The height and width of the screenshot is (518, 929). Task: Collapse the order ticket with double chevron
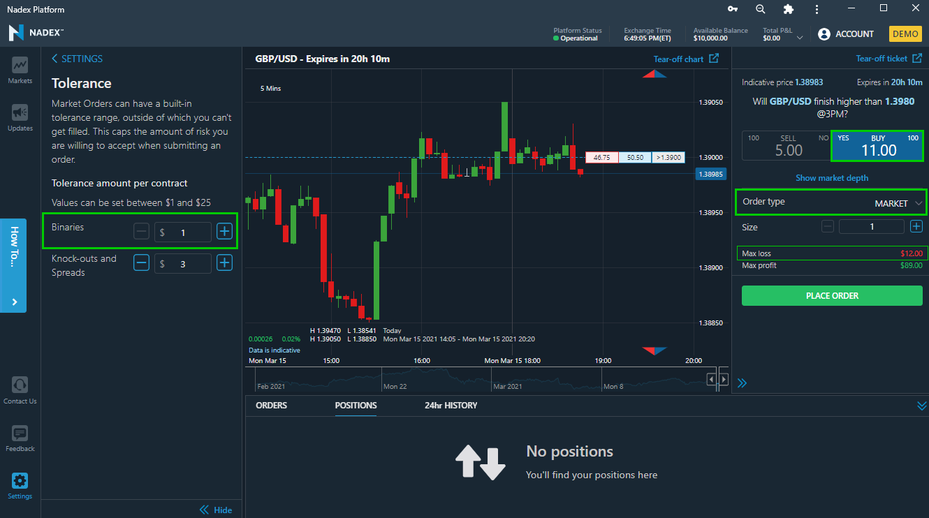[x=742, y=383]
